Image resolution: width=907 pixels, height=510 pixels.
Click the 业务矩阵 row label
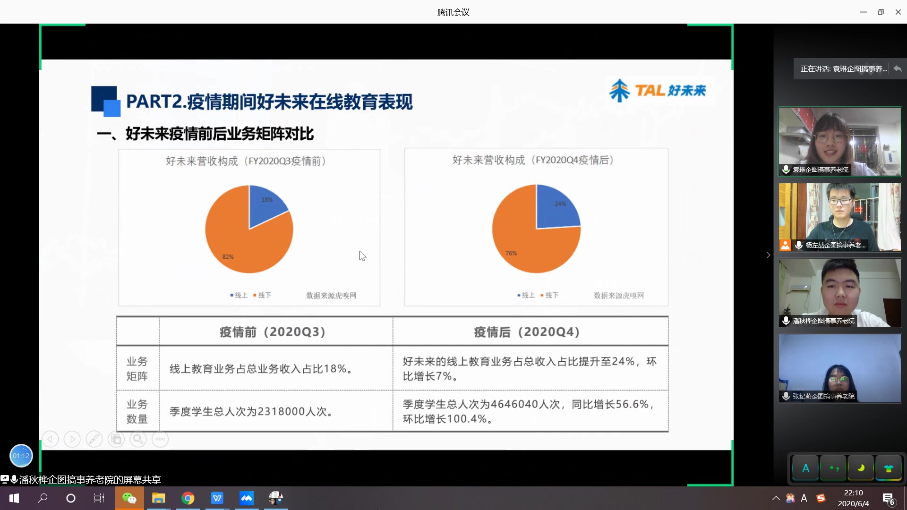(137, 369)
